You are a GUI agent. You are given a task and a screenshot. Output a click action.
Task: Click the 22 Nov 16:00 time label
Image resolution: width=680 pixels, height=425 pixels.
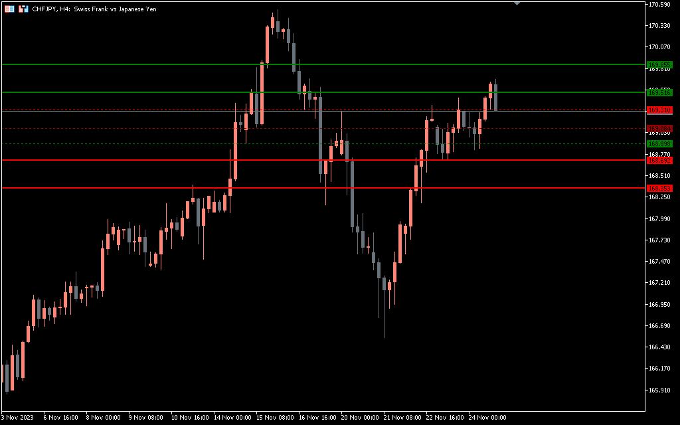[445, 418]
